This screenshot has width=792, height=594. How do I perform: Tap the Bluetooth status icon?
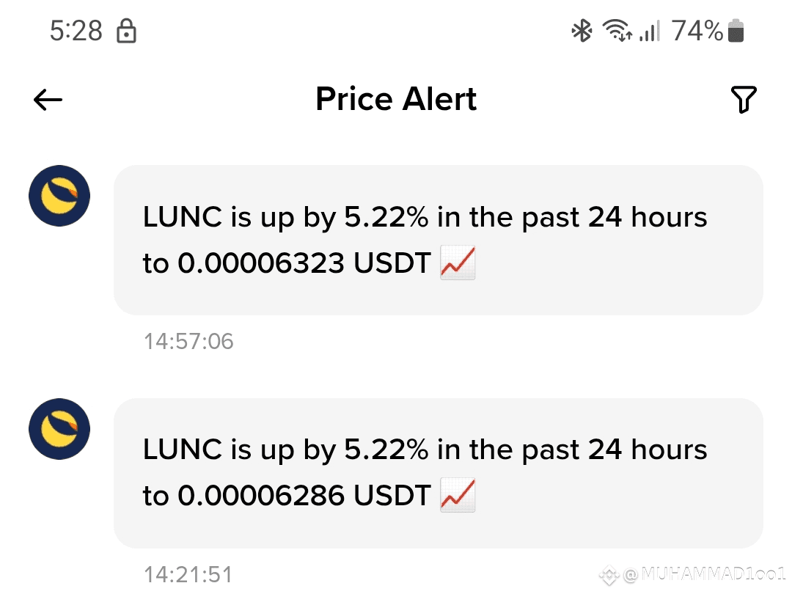pyautogui.click(x=582, y=31)
